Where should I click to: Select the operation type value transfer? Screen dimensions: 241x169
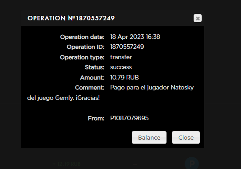(121, 57)
